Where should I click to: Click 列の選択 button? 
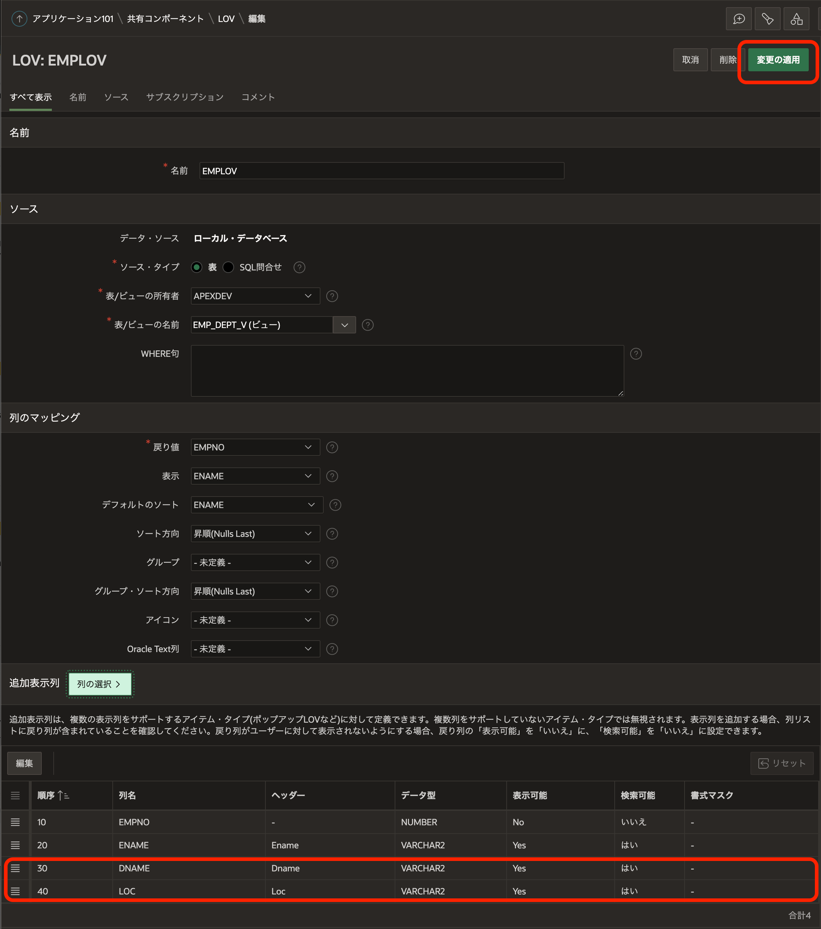point(99,684)
